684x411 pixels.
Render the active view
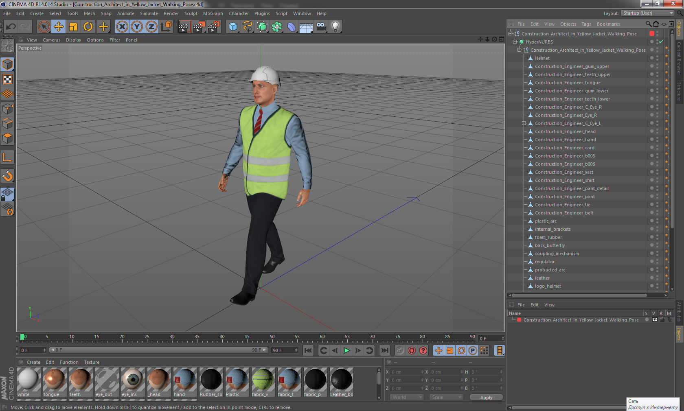tap(184, 27)
